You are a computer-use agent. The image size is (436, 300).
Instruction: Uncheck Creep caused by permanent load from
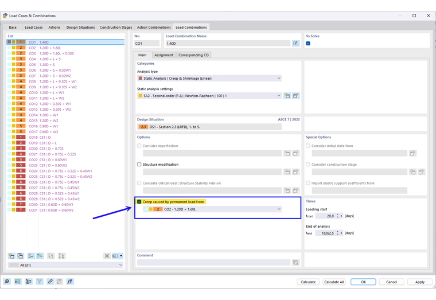tap(139, 201)
